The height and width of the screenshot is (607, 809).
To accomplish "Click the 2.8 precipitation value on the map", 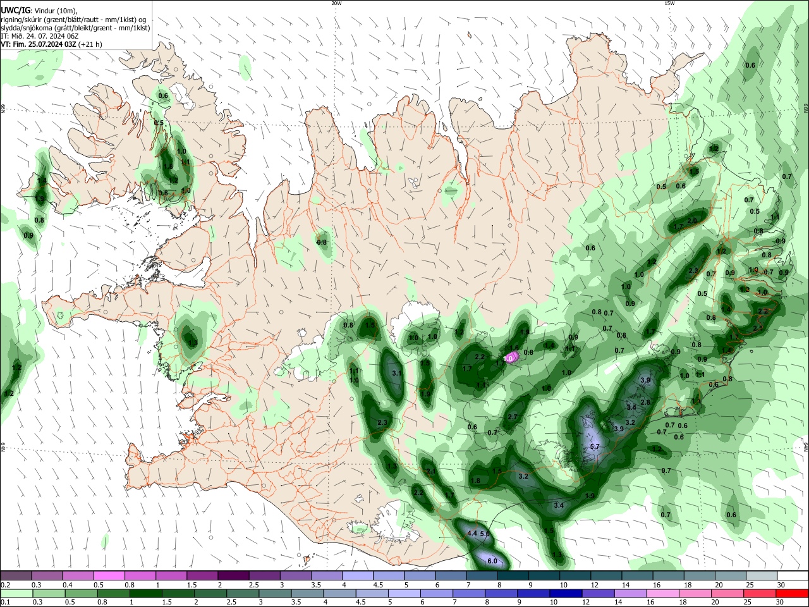I will tap(645, 402).
